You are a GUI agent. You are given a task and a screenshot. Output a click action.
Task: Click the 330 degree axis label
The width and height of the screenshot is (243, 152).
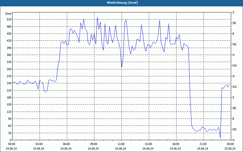(x=9, y=62)
